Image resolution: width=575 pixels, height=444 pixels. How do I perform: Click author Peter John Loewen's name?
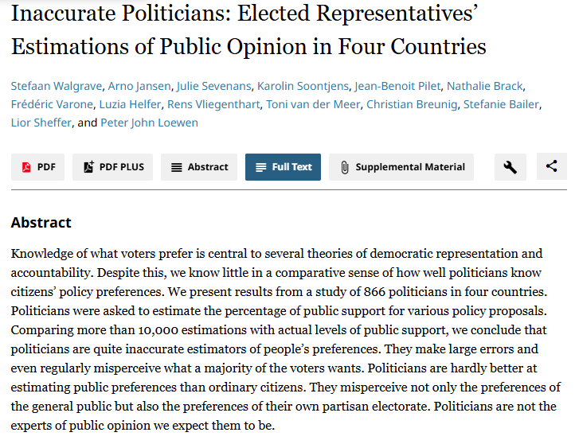(x=149, y=123)
